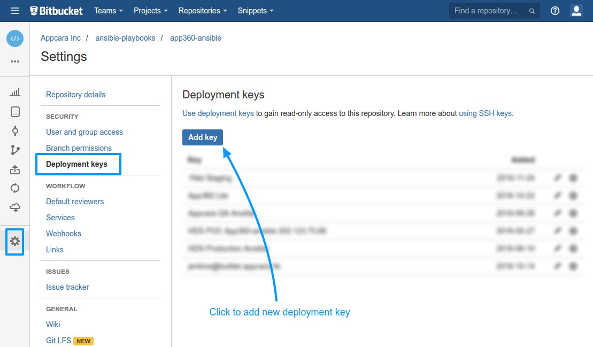Open Pipelines via circular arrows icon
593x347 pixels.
(x=15, y=188)
